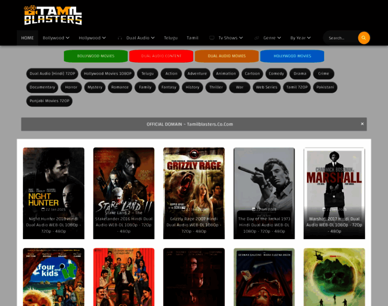Viewport: 388px width, 306px height.
Task: Open the red curtain ensemble cast poster
Action: coord(124,277)
